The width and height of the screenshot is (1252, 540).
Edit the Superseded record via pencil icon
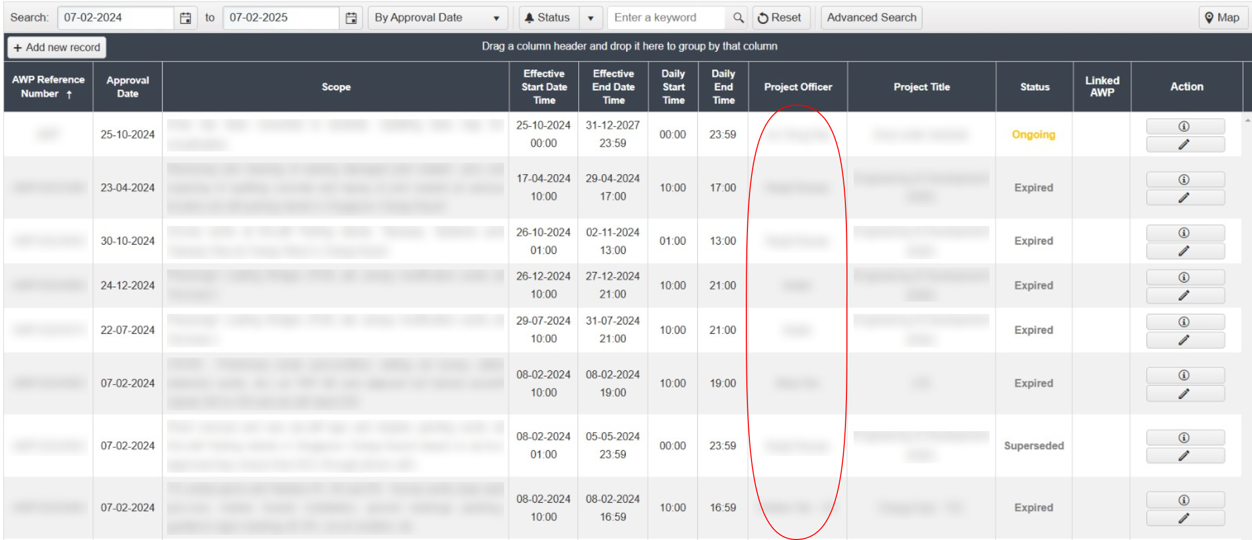point(1185,456)
